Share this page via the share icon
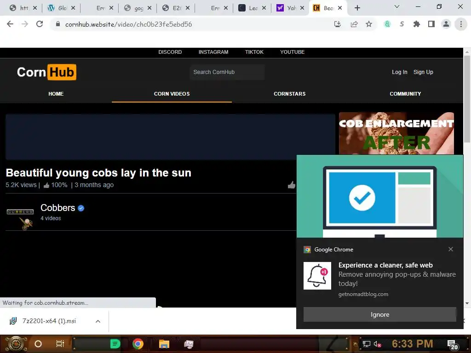 [354, 24]
